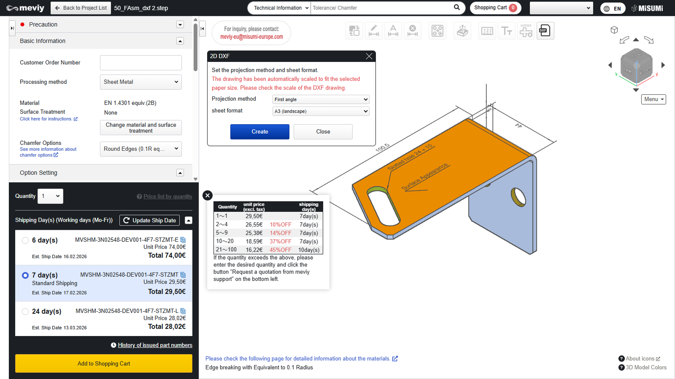
Task: Choose the 24 day(s) shipping radio button
Action: pyautogui.click(x=25, y=312)
